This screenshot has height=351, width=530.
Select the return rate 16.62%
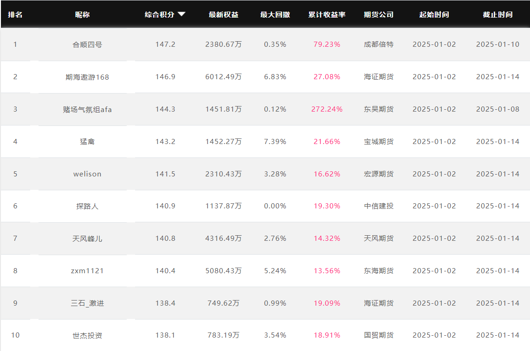[x=327, y=174]
